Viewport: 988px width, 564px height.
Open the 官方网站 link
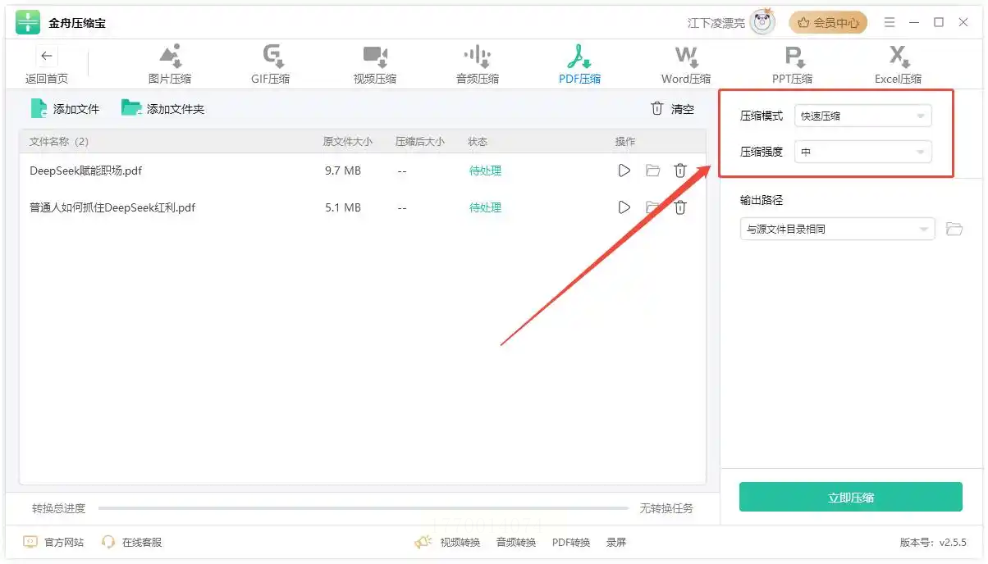click(54, 542)
